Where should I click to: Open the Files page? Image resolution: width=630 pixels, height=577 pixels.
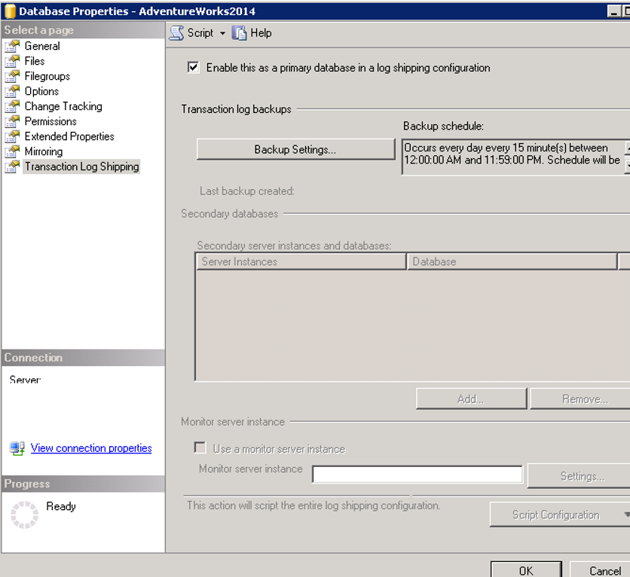(x=35, y=61)
